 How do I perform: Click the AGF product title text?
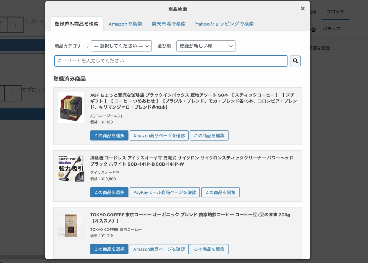[194, 101]
